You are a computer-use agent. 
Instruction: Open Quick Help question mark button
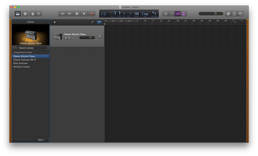[x=25, y=14]
